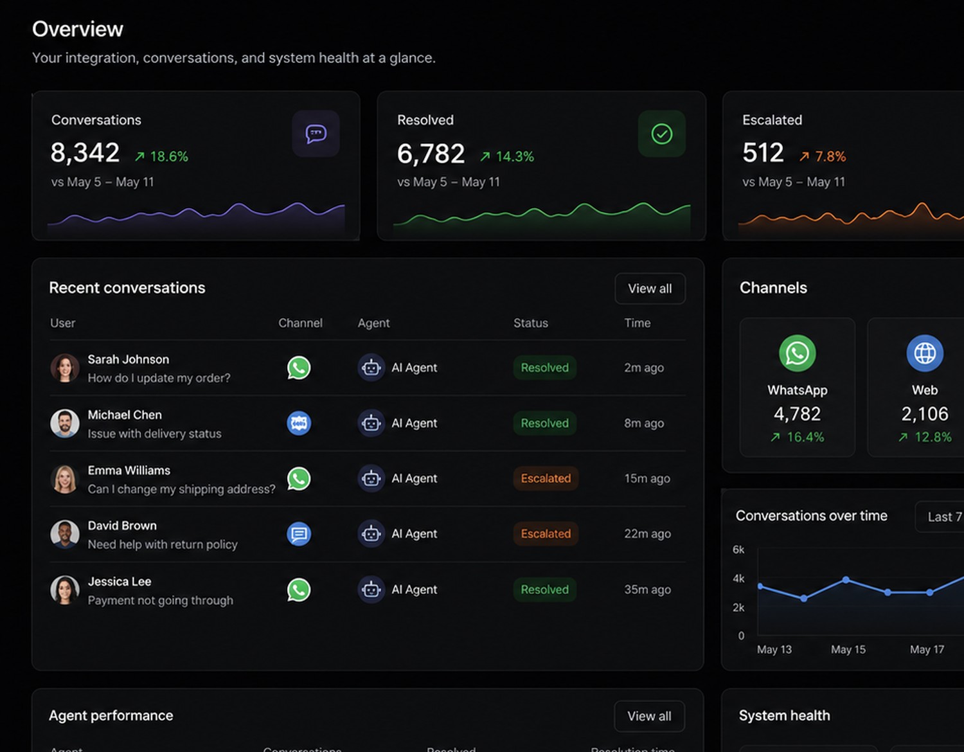Click the Web globe icon in Channels panel
Screen dimensions: 964x752
(x=925, y=353)
